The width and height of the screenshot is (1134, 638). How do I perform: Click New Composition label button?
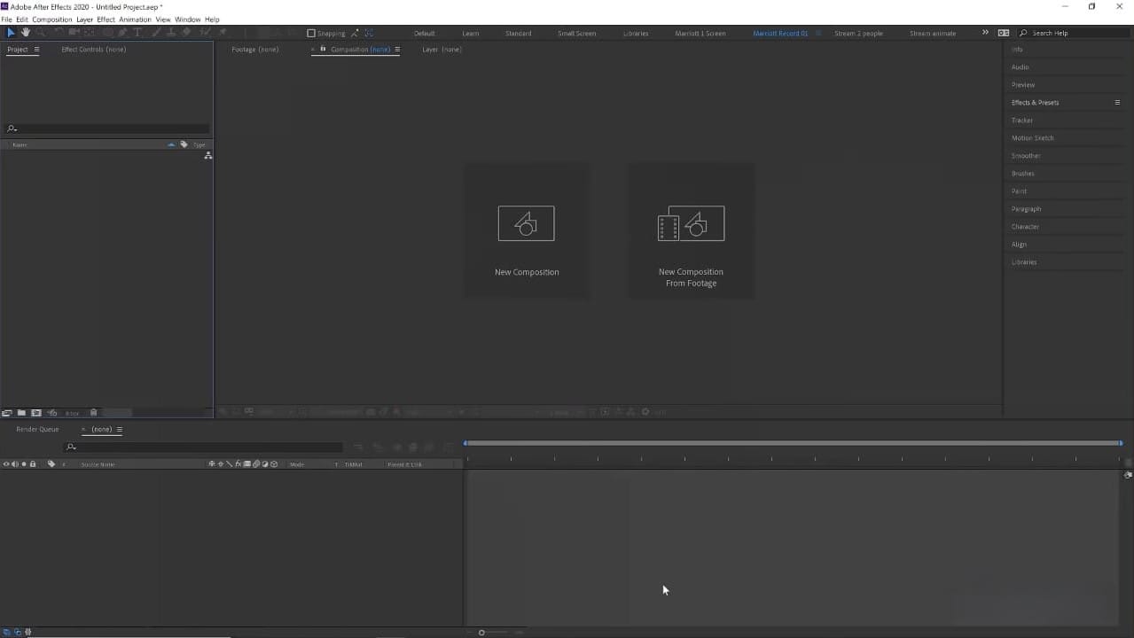(x=527, y=272)
